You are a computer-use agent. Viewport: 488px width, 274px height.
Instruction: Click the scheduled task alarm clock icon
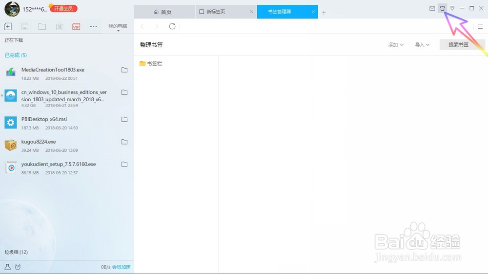tap(18, 267)
